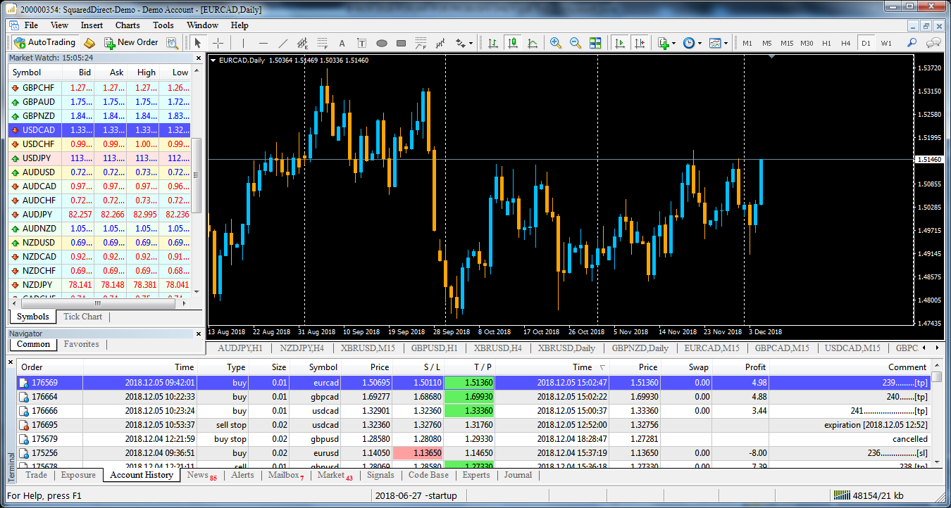The image size is (951, 508).
Task: Select the Crosshair tool
Action: pos(218,43)
